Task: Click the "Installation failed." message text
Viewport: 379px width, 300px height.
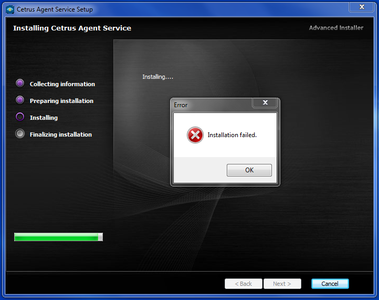Action: coord(232,135)
